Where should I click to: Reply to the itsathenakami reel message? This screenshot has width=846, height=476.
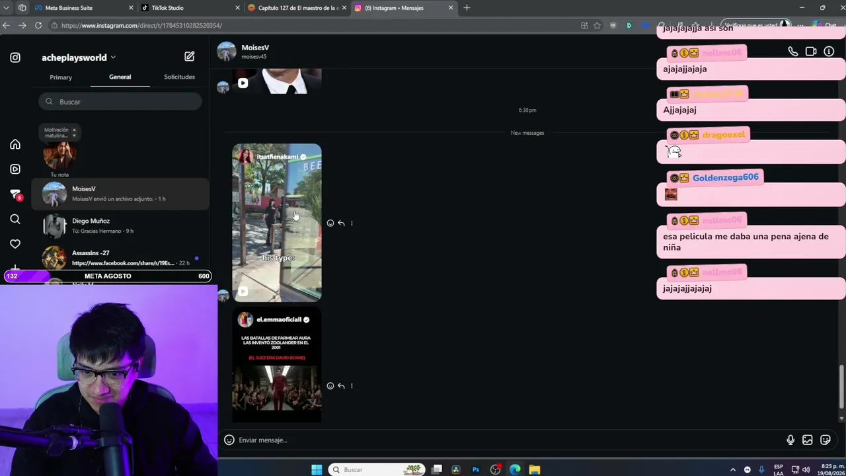coord(341,223)
